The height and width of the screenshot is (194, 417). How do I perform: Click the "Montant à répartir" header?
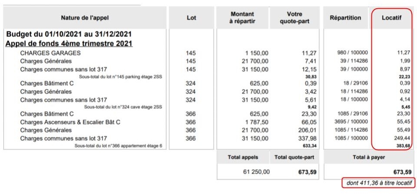(x=243, y=18)
